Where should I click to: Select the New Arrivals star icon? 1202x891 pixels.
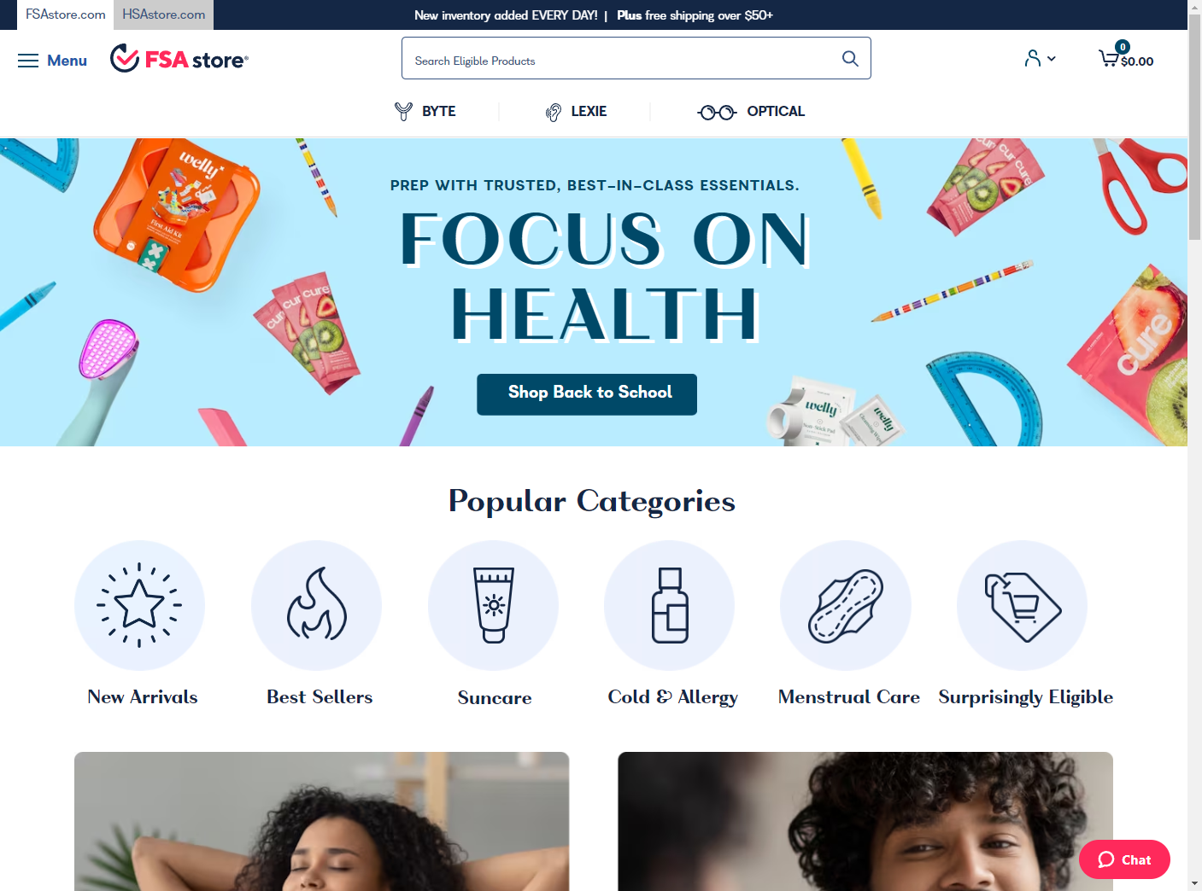[140, 605]
